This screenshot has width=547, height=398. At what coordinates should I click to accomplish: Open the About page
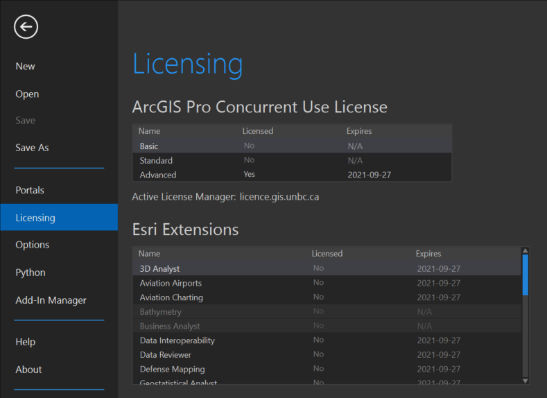28,370
